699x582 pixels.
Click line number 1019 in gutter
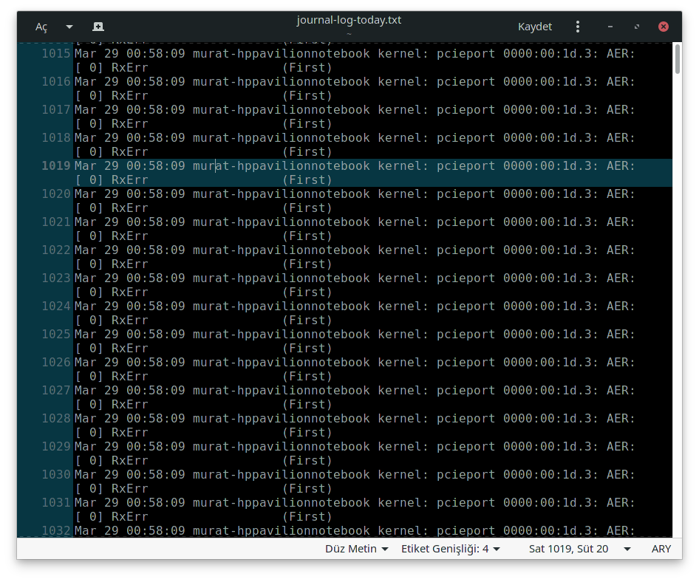coord(56,165)
